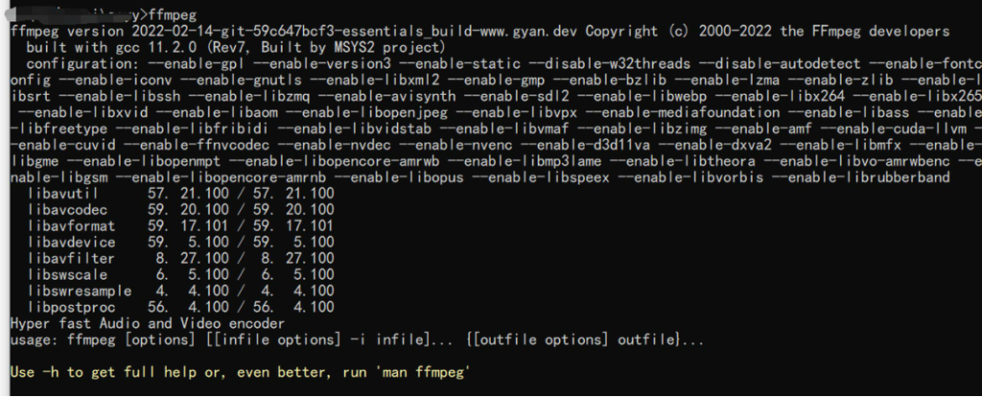
Task: Click the libavutil library name
Action: click(62, 194)
